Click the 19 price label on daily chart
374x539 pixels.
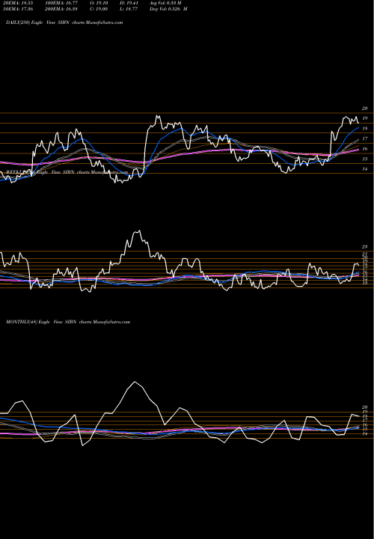coord(365,118)
